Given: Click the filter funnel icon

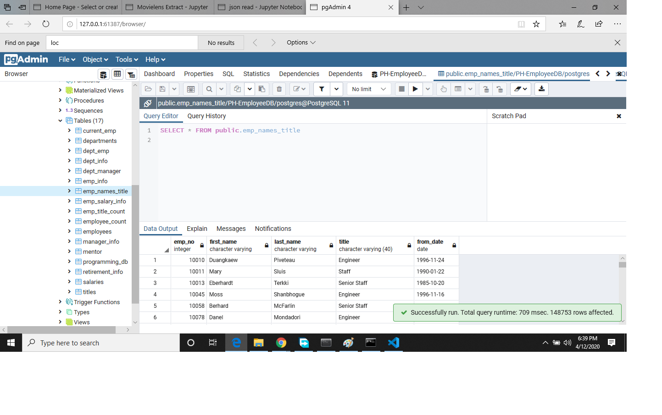Looking at the screenshot, I should 322,89.
